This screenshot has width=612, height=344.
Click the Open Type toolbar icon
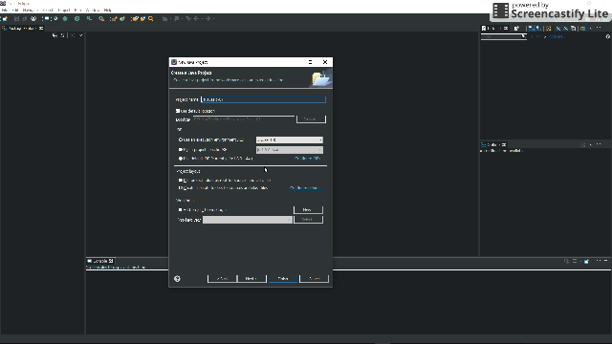[x=135, y=19]
